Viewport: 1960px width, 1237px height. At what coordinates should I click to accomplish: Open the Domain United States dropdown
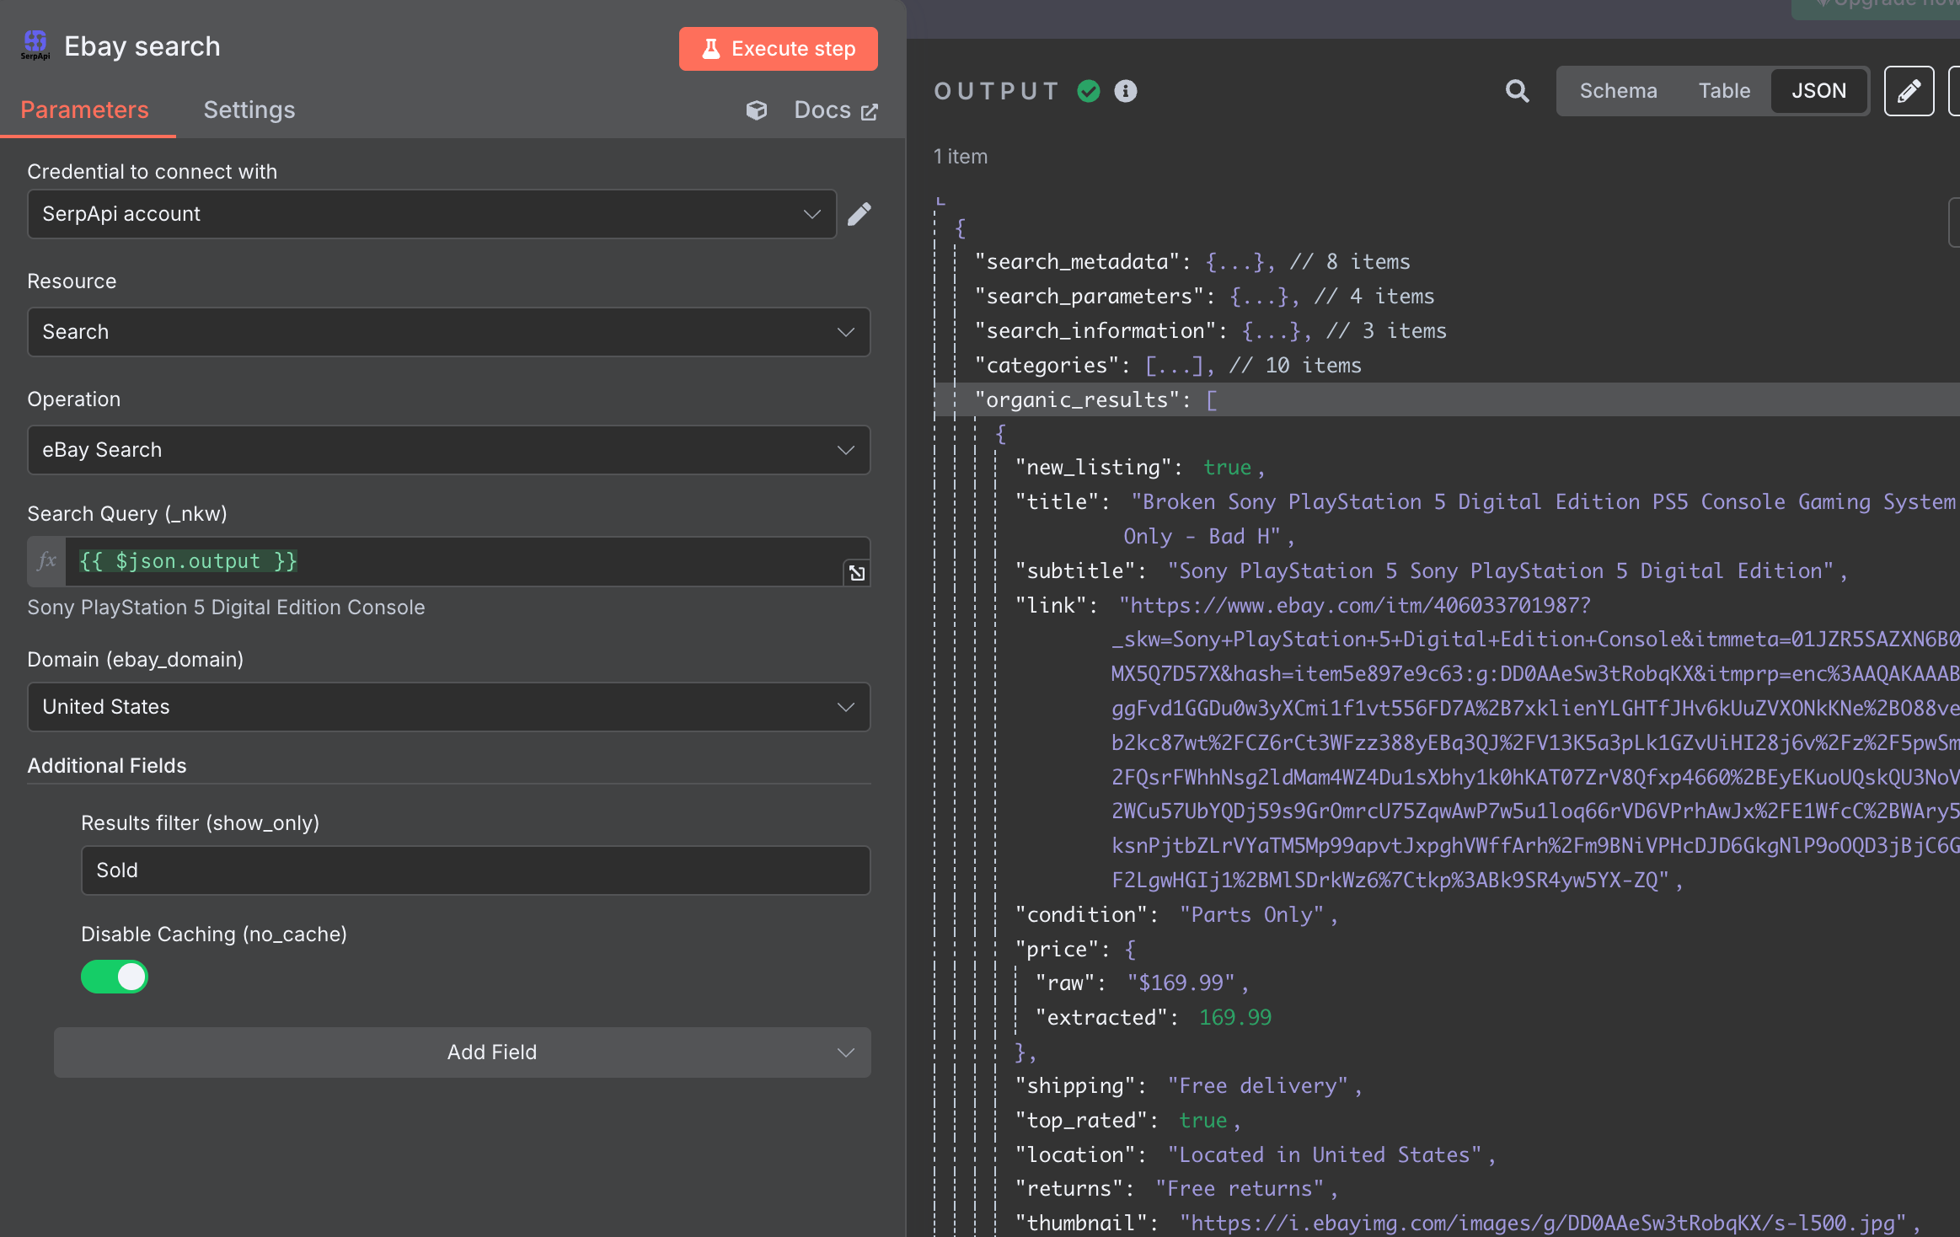[x=448, y=707]
